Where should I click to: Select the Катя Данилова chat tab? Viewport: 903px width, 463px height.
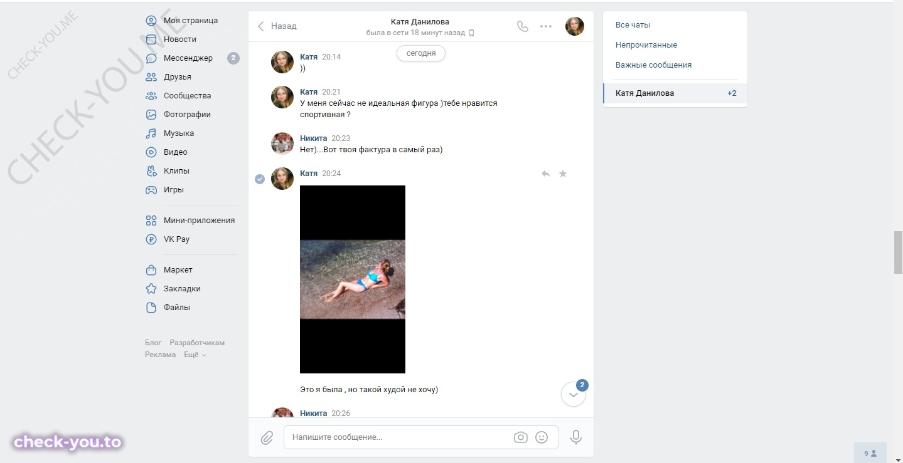[675, 93]
